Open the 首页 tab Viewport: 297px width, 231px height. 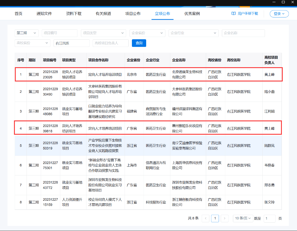18,14
